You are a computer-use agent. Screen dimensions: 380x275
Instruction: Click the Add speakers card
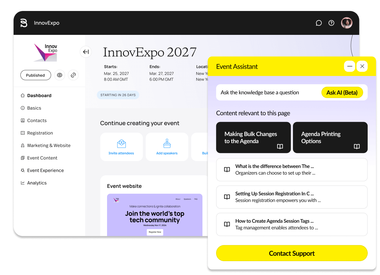point(167,147)
